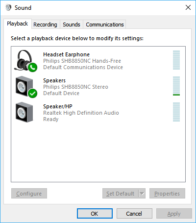
Task: Confirm with the OK button
Action: click(x=95, y=214)
